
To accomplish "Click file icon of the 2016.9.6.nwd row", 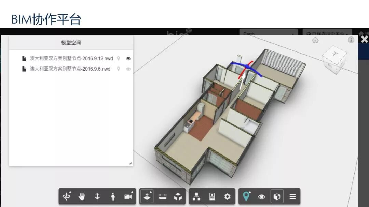I will coord(24,69).
